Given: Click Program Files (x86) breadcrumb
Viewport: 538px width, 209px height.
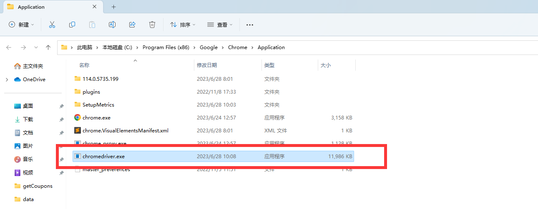Looking at the screenshot, I should pyautogui.click(x=166, y=47).
